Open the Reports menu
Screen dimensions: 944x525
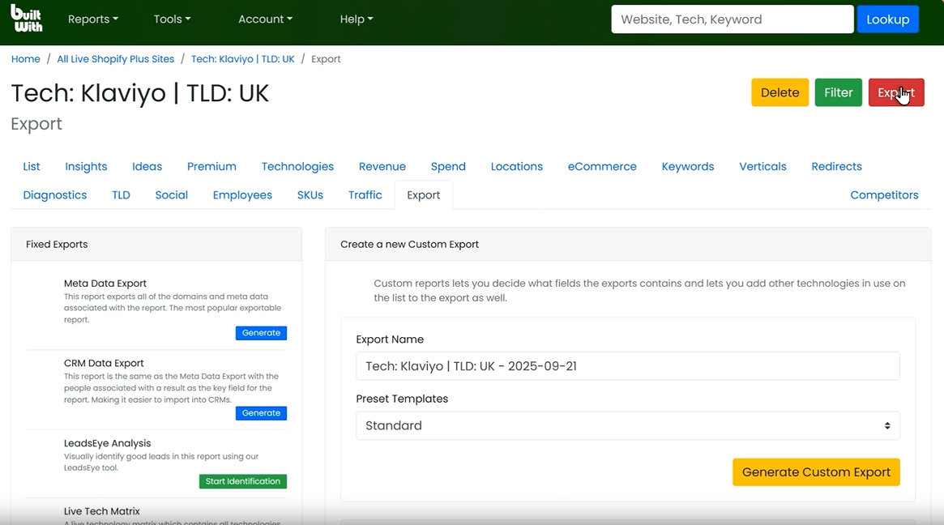click(x=92, y=19)
